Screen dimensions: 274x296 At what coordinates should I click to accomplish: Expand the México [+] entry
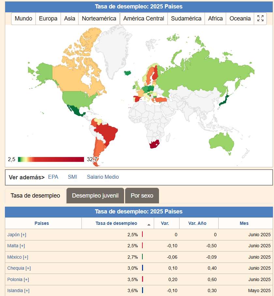(18, 257)
